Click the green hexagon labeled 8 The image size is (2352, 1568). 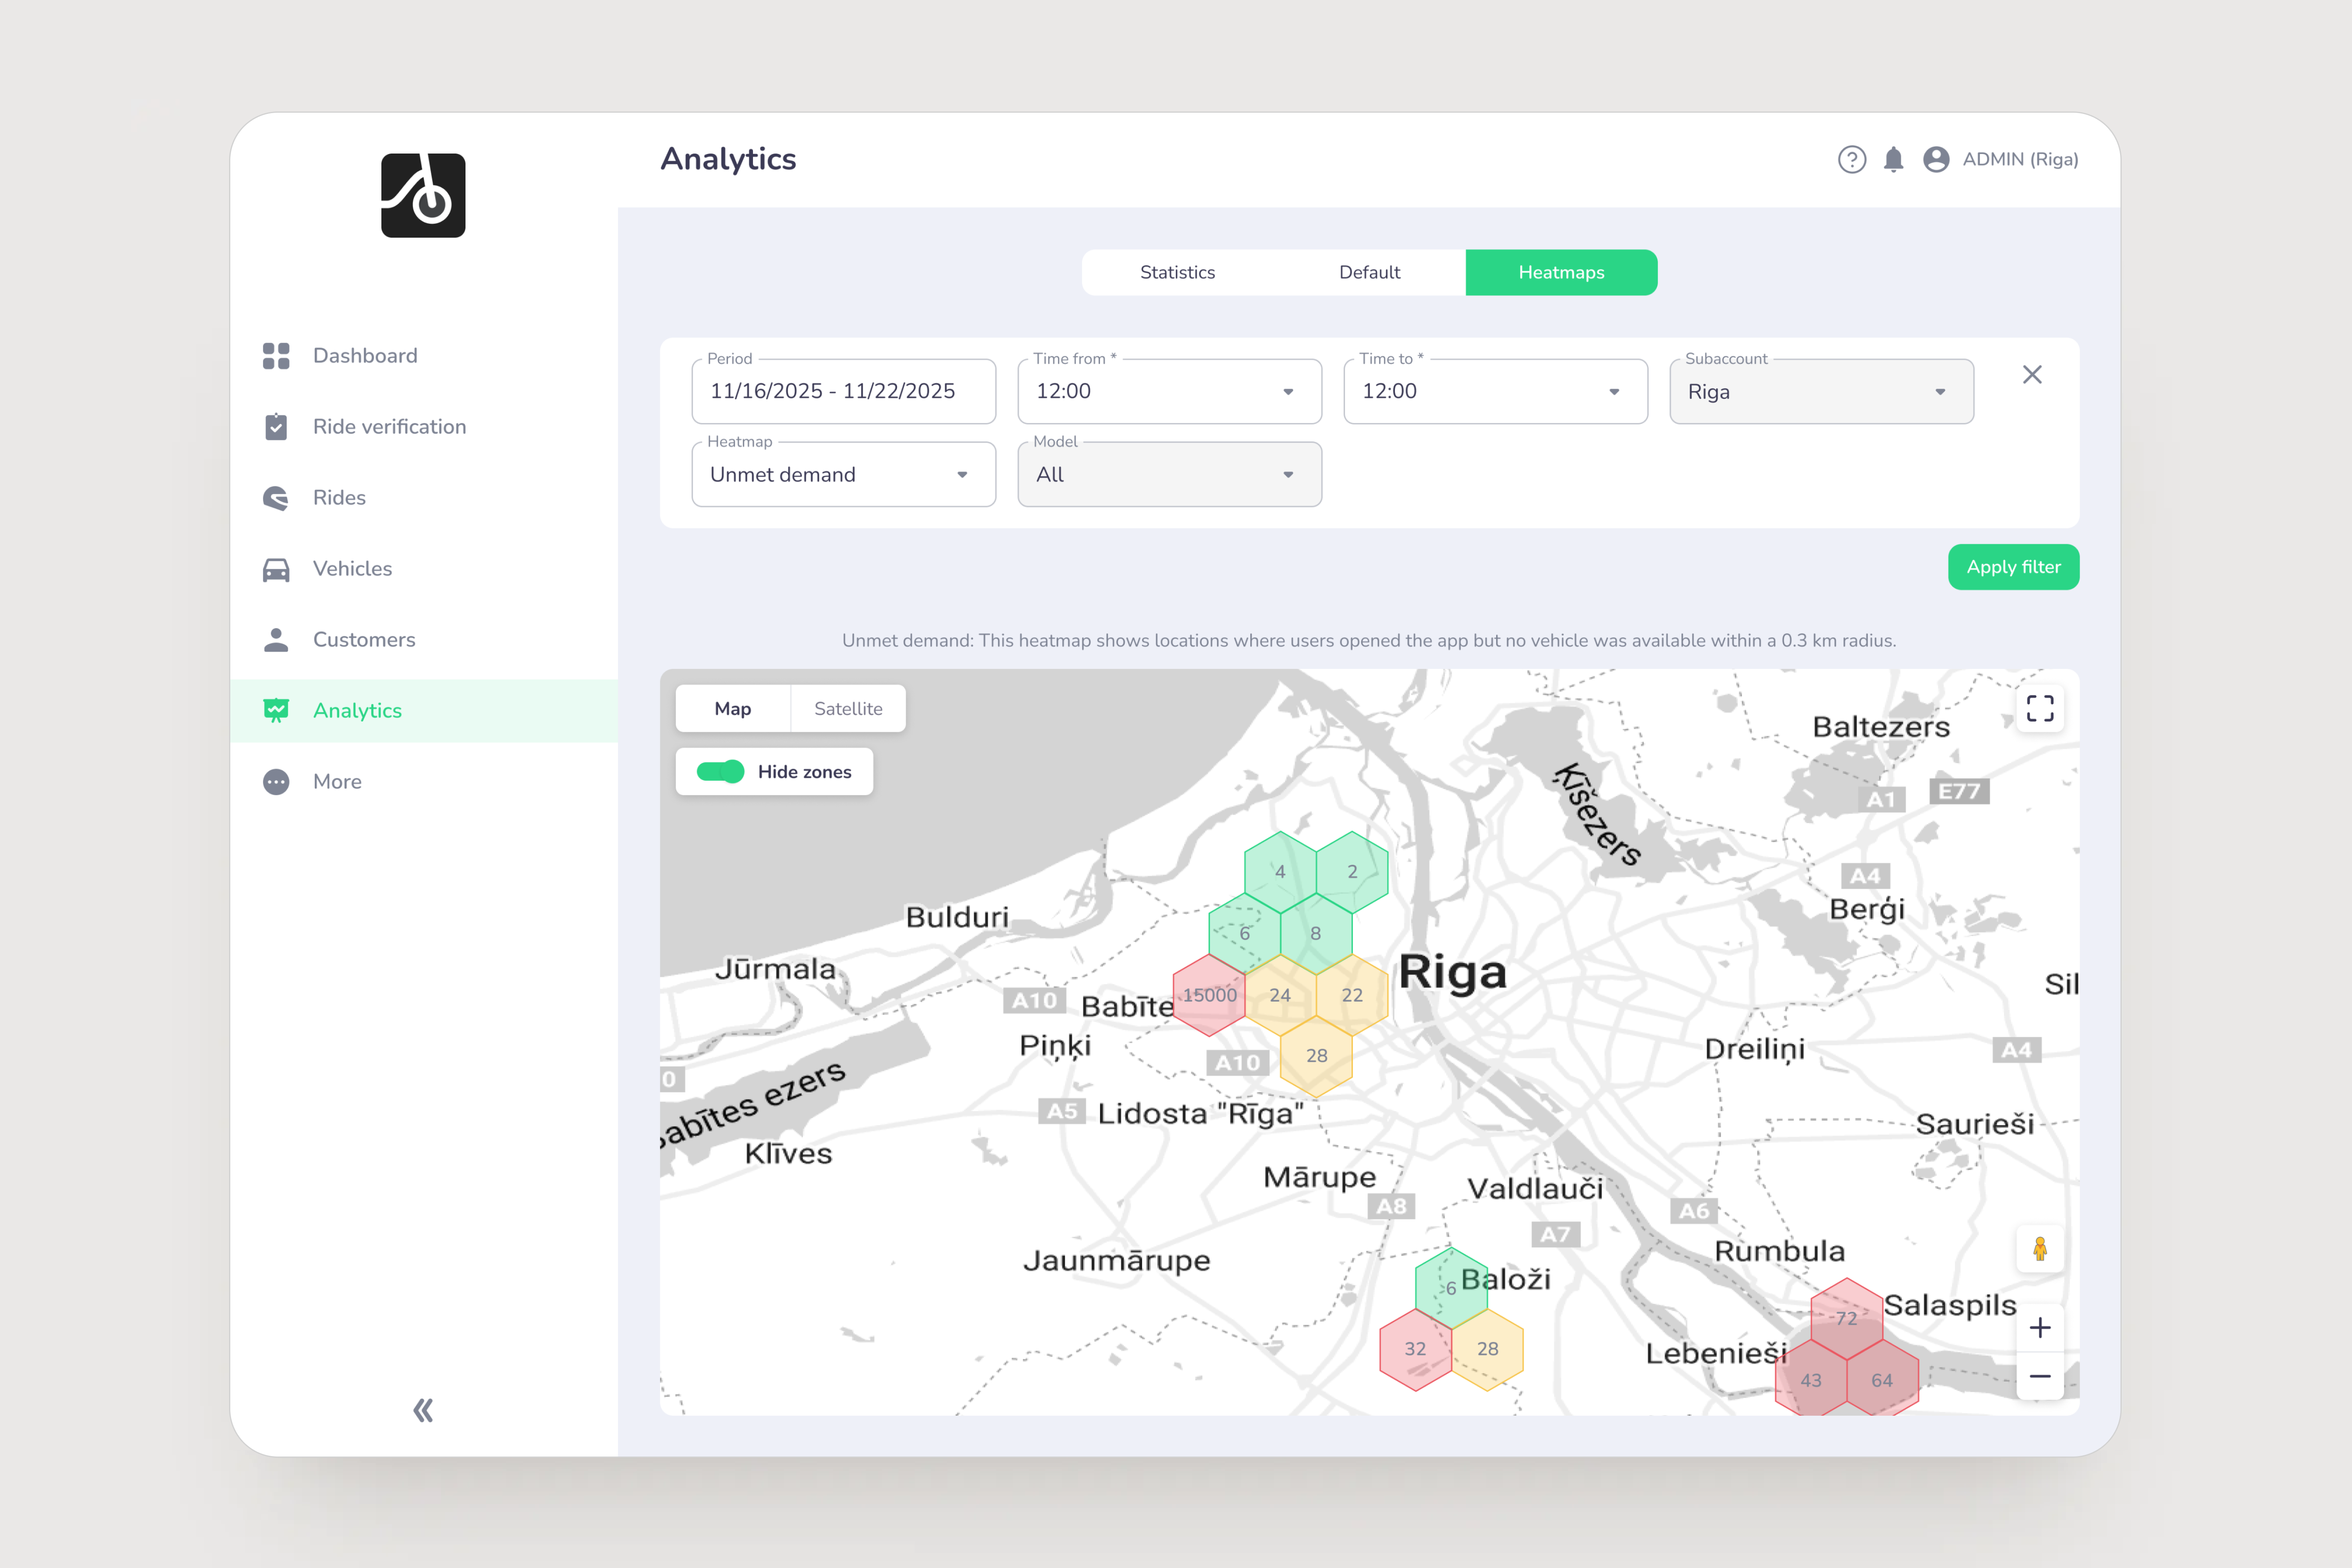[x=1316, y=933]
